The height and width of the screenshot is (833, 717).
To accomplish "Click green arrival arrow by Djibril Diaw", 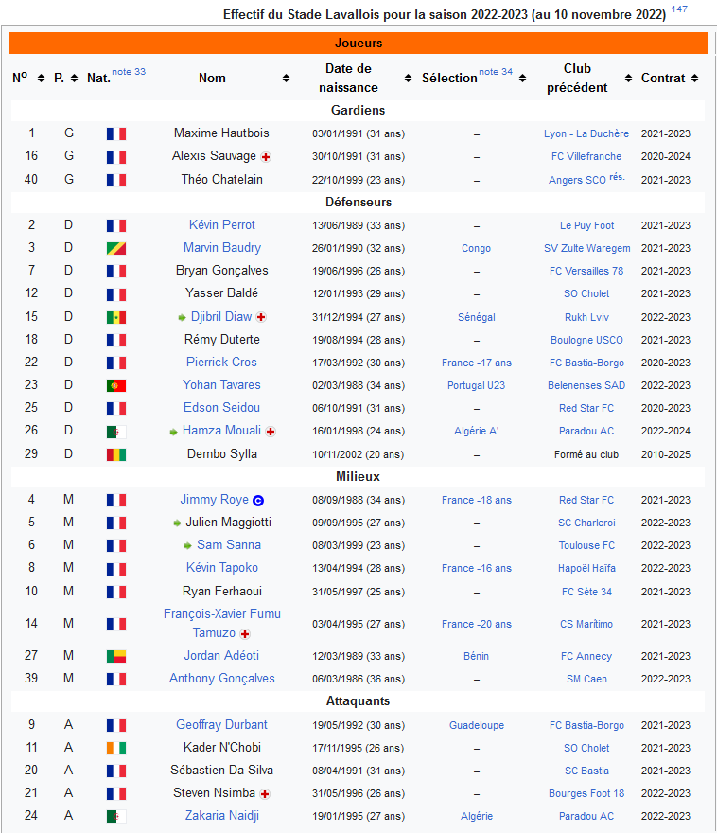I will coord(182,318).
